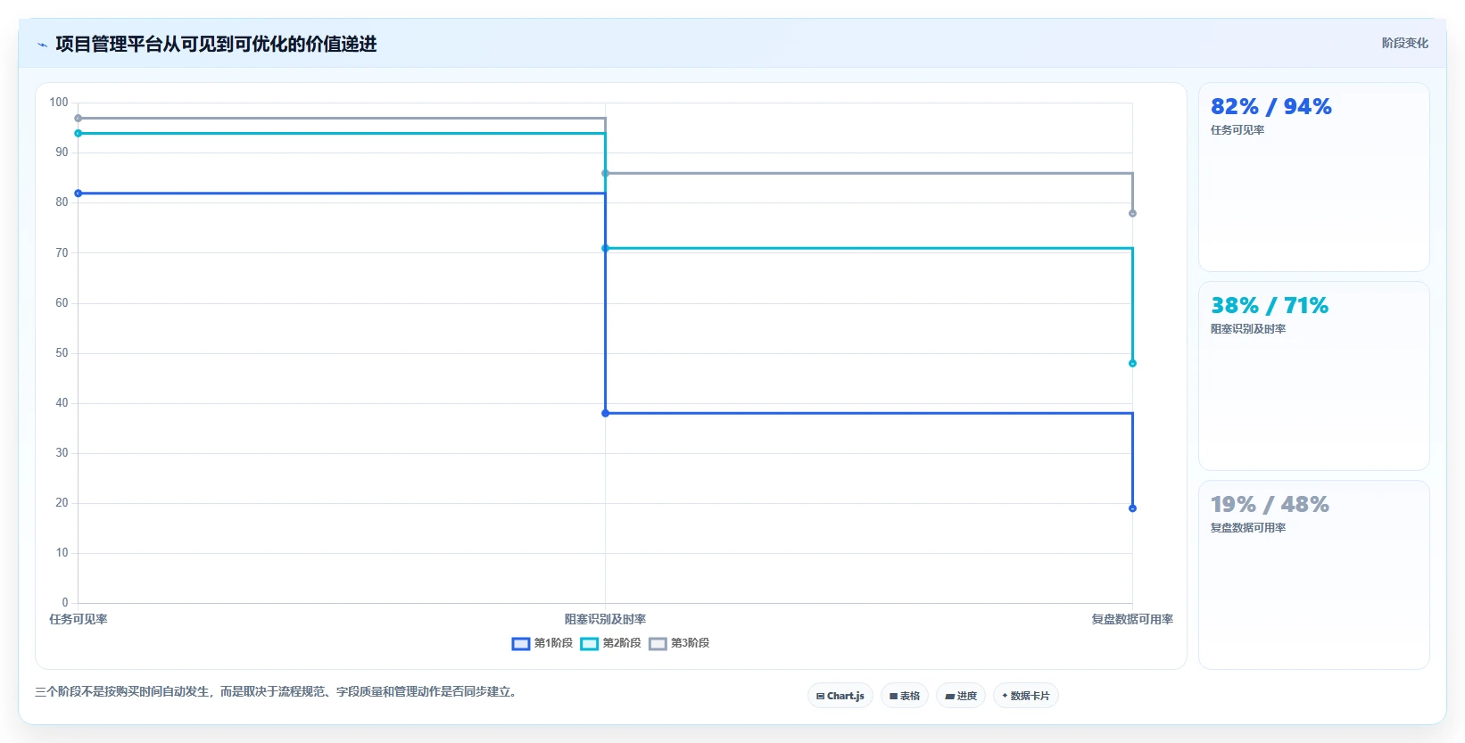Click the y-axis tick label 50
This screenshot has width=1465, height=743.
tap(62, 353)
